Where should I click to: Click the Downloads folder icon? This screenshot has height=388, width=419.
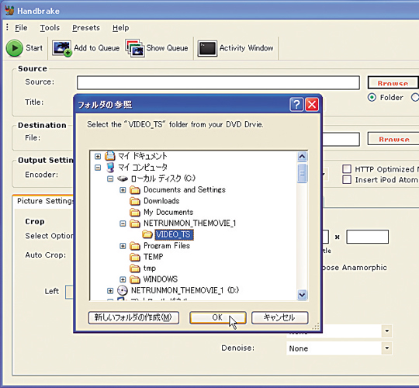(x=135, y=201)
